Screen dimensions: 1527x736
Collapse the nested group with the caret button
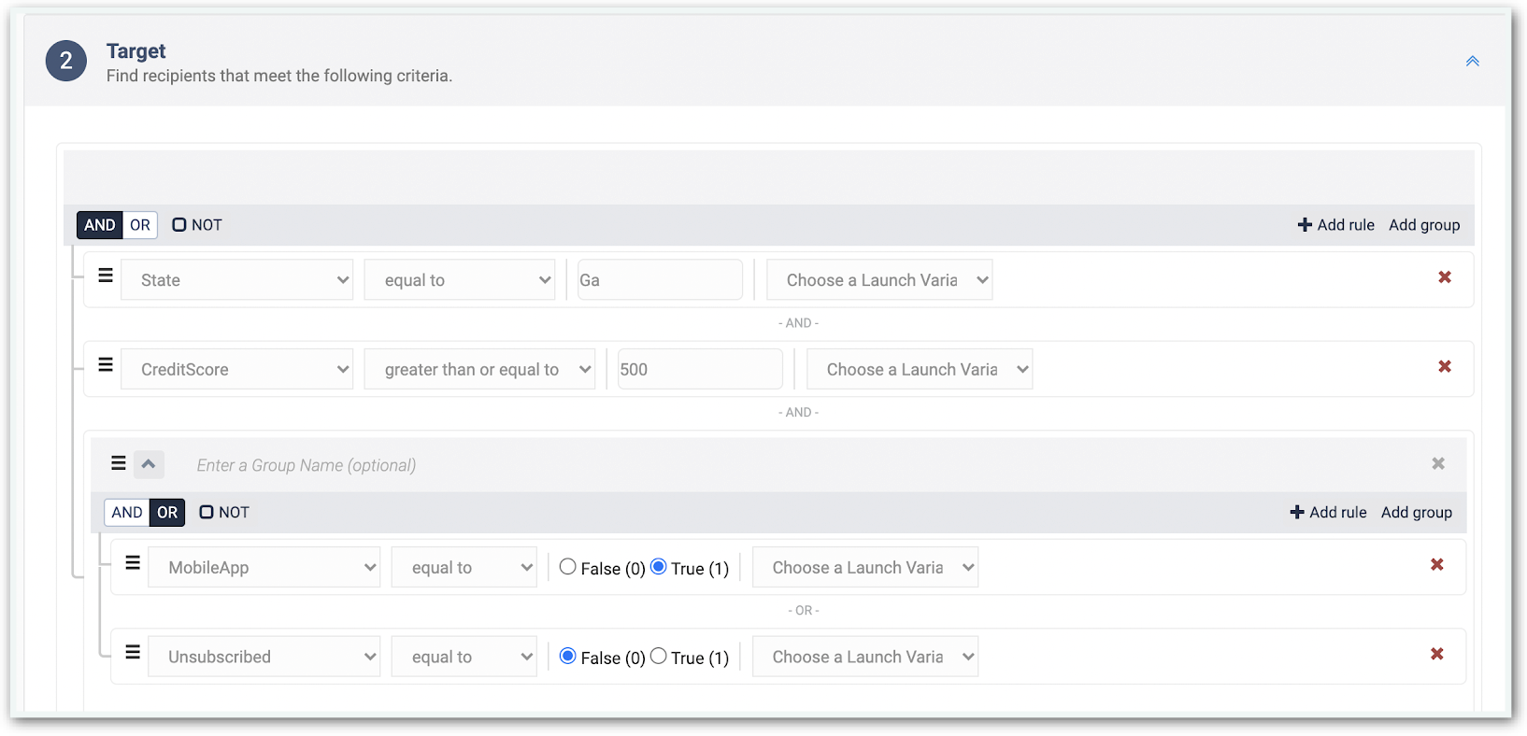149,464
